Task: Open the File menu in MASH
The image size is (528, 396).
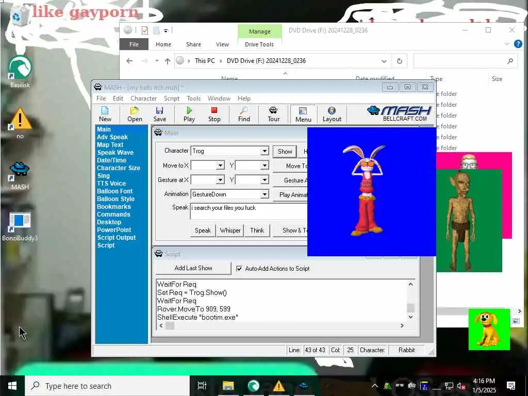Action: coord(101,98)
